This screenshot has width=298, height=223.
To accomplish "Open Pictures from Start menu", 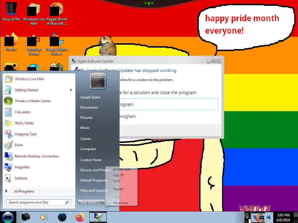I will point(86,118).
